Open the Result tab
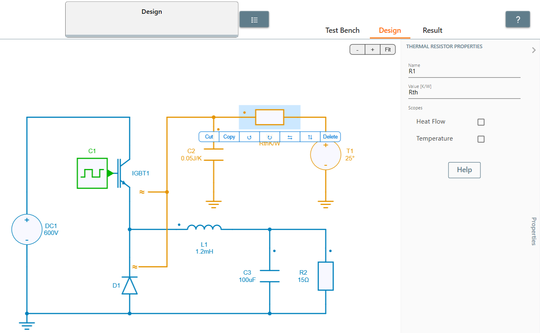Viewport: 540px width, 333px height. [x=432, y=30]
